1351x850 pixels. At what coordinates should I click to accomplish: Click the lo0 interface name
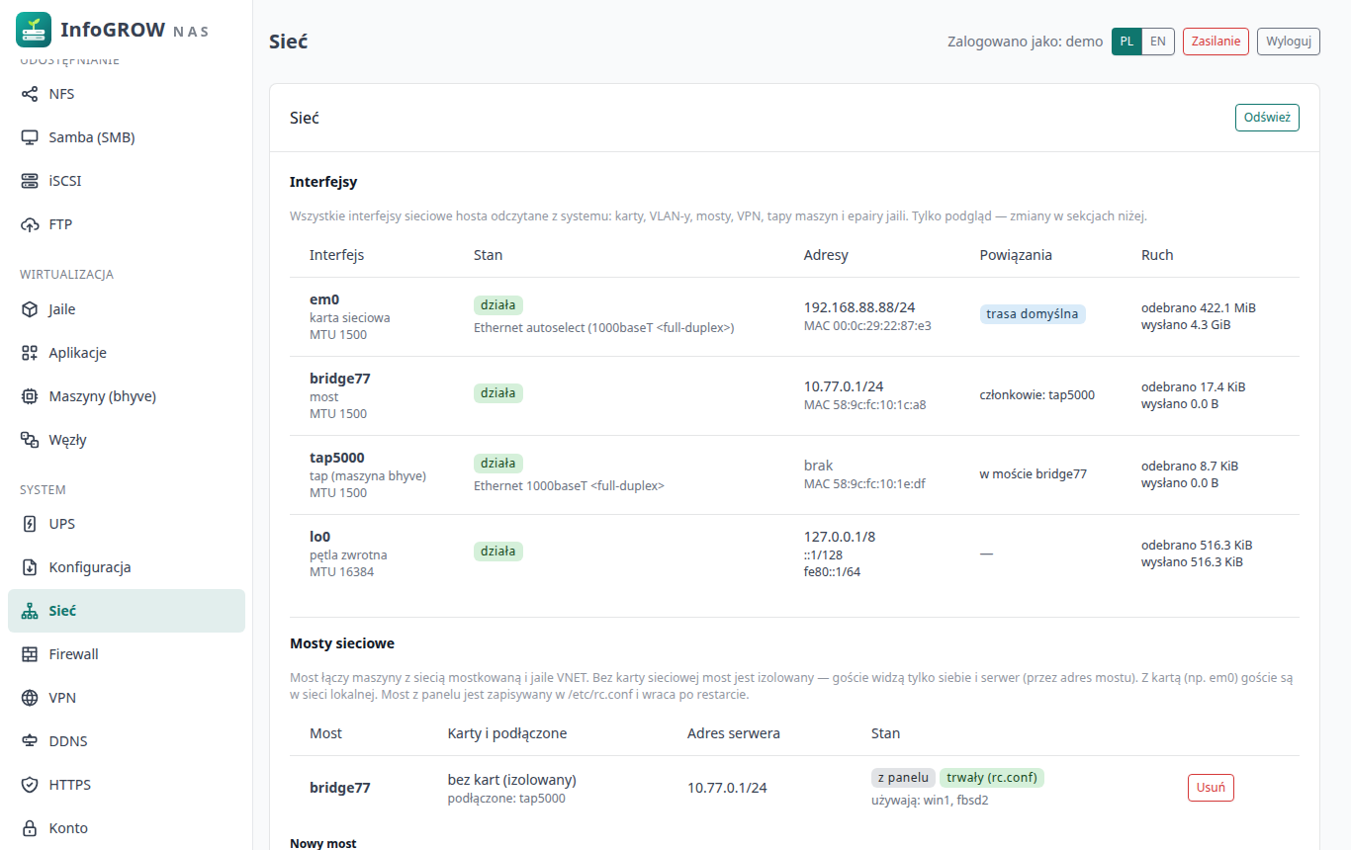[x=319, y=537]
